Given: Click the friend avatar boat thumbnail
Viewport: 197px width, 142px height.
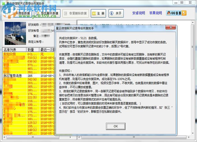Looking at the screenshot, I should pyautogui.click(x=15, y=33).
